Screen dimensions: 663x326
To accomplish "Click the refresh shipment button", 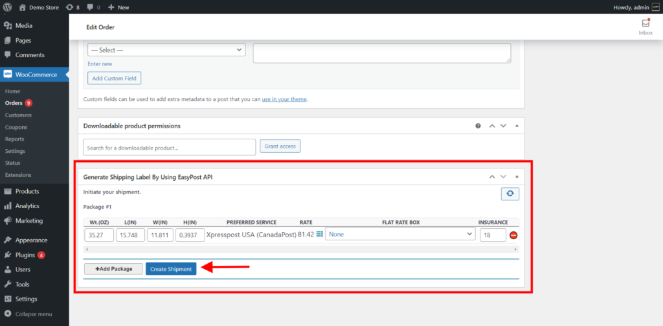I will pyautogui.click(x=510, y=194).
